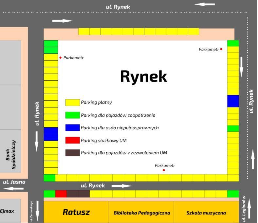Click the 'ul. Jasna' street label
Viewport: 258px width, 223px height.
[14, 182]
